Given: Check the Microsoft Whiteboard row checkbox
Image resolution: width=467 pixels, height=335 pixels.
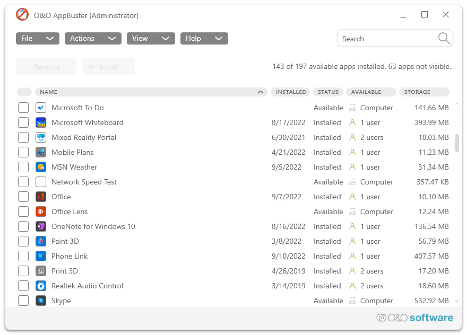Looking at the screenshot, I should 23,122.
